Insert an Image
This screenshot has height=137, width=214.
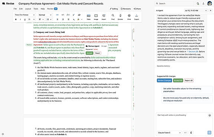tap(96, 17)
